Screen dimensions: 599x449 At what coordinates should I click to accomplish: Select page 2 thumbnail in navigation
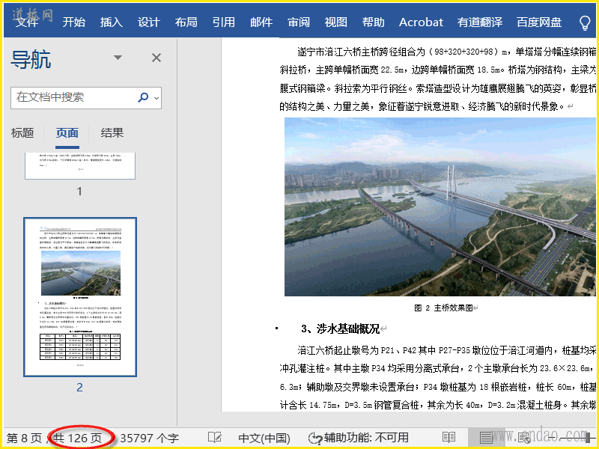click(80, 296)
